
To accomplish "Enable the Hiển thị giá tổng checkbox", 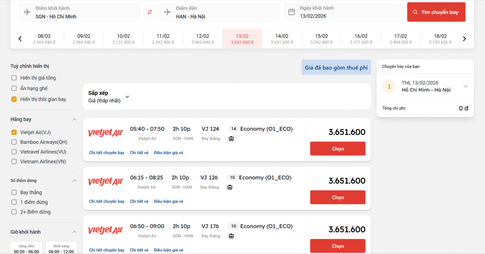I will pyautogui.click(x=14, y=78).
